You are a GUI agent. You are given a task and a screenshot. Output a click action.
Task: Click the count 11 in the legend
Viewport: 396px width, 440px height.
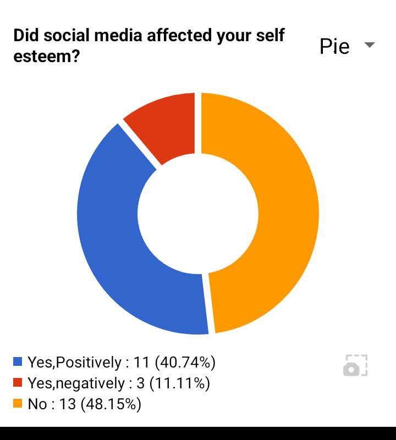click(141, 362)
